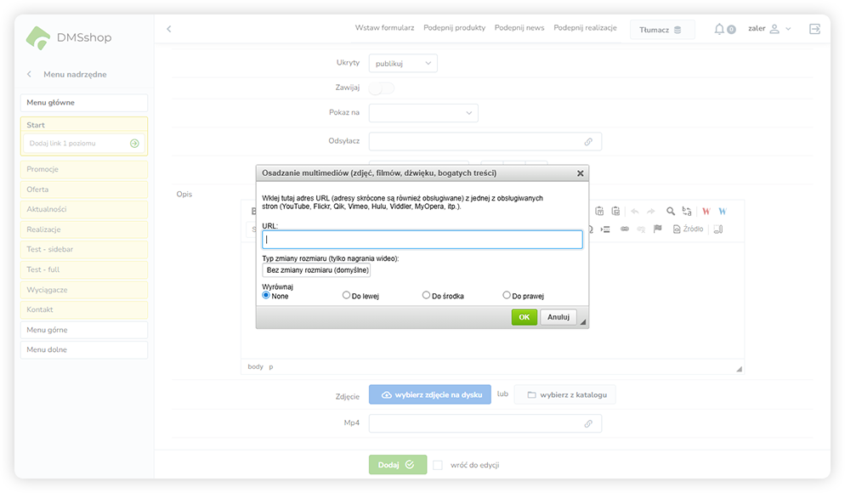Select Aktualności in the sidebar menu
The width and height of the screenshot is (845, 493).
click(x=84, y=209)
